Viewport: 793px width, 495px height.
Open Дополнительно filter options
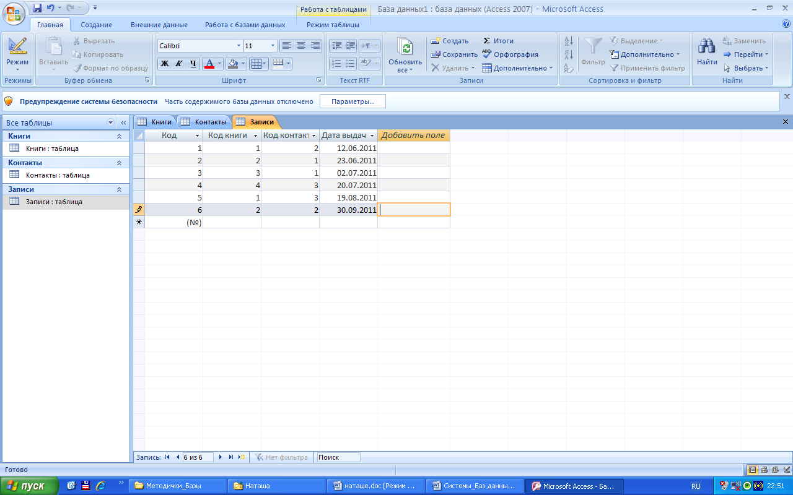[x=645, y=54]
